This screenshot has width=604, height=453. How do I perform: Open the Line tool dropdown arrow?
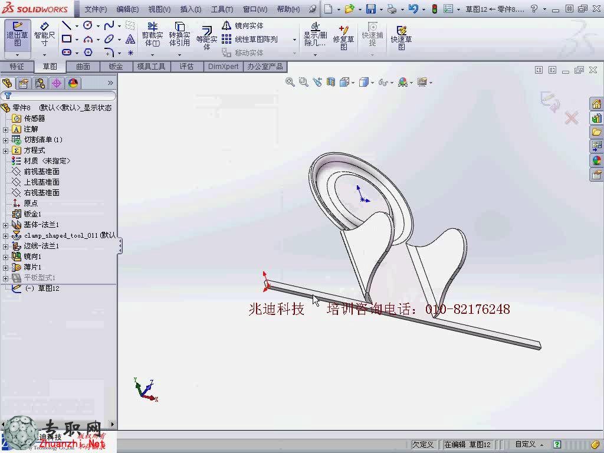(x=77, y=26)
